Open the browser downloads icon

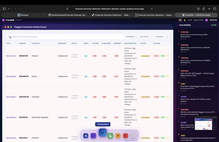click(198, 9)
